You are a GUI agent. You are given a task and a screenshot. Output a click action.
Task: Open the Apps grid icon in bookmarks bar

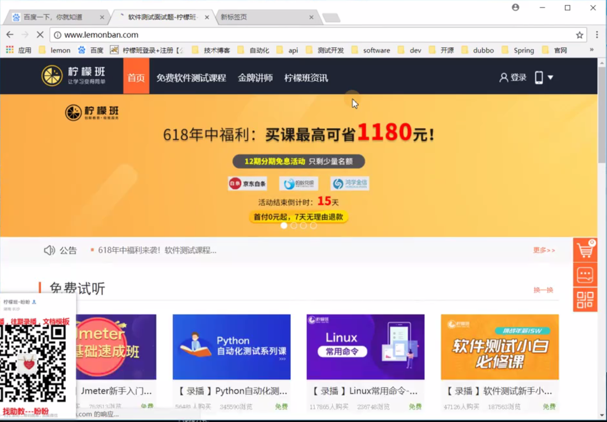[x=10, y=50]
